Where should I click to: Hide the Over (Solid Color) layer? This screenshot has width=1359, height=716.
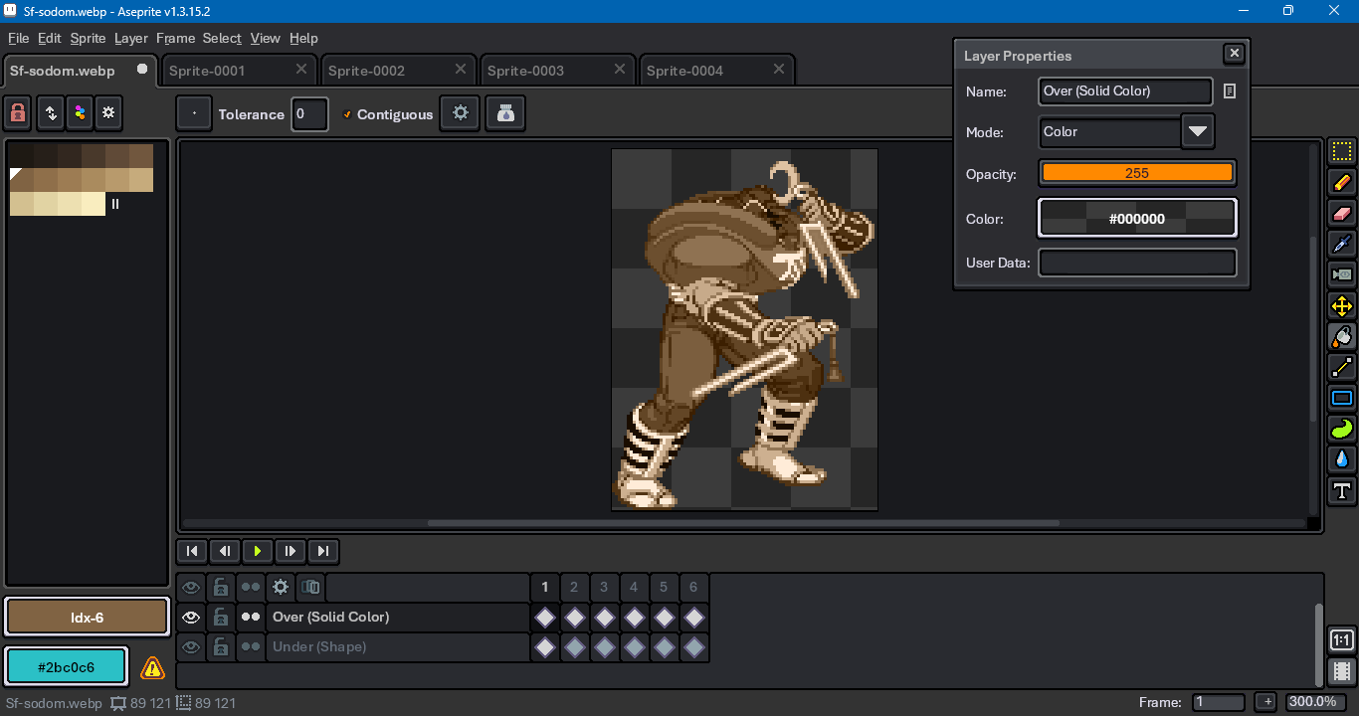191,618
